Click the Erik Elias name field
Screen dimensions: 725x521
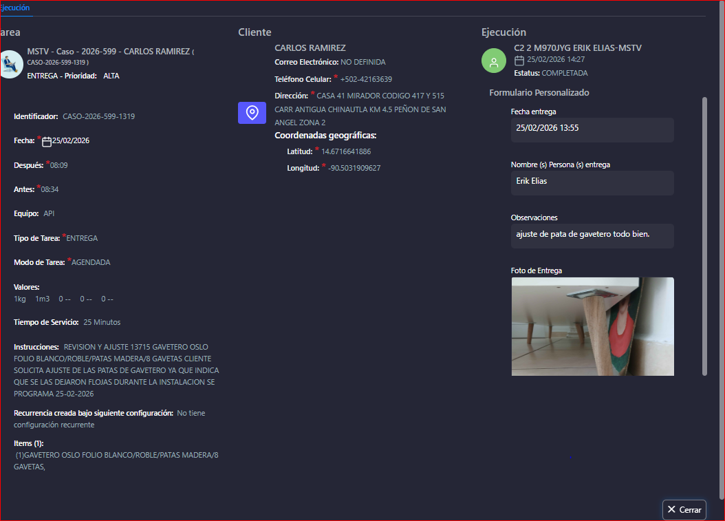point(592,182)
